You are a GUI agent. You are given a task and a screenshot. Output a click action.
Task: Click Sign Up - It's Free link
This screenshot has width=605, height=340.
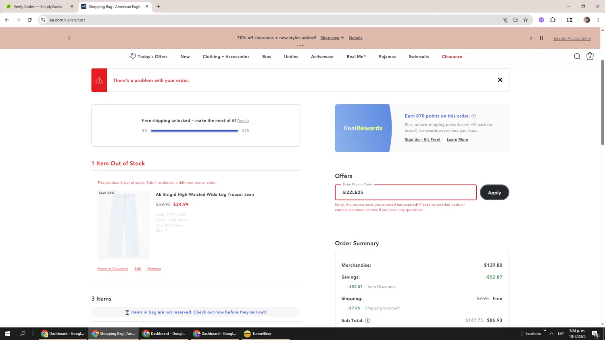click(x=422, y=139)
